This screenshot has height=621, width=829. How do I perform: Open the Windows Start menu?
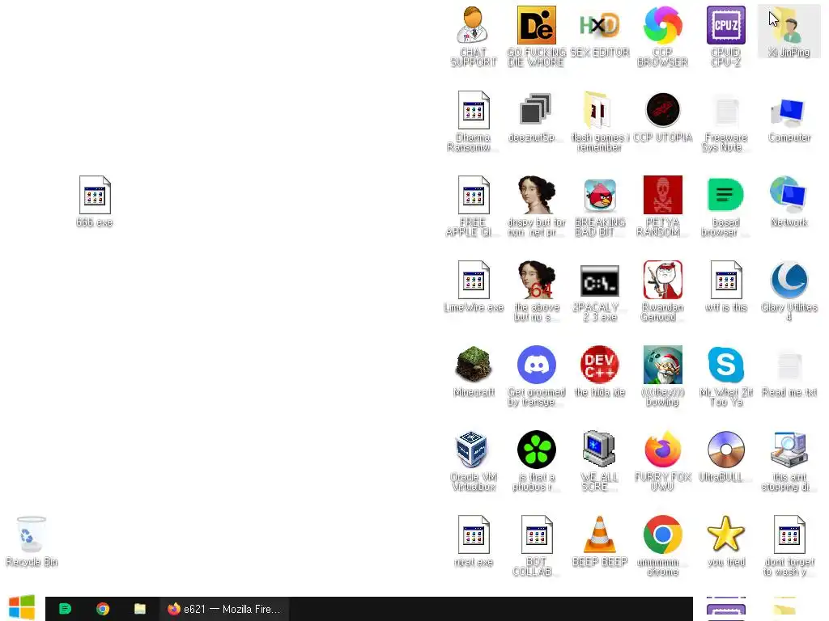pyautogui.click(x=22, y=608)
